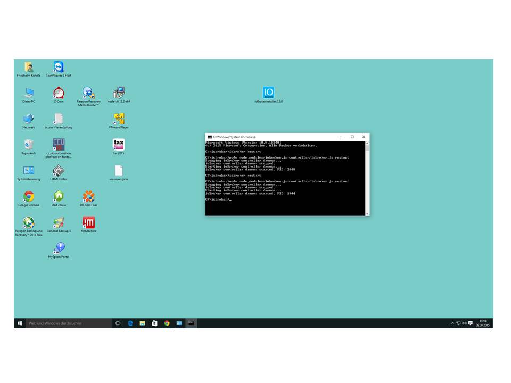Click the 'PID: 2848' output line in cmd
Image resolution: width=511 pixels, height=383 pixels.
pyautogui.click(x=250, y=169)
